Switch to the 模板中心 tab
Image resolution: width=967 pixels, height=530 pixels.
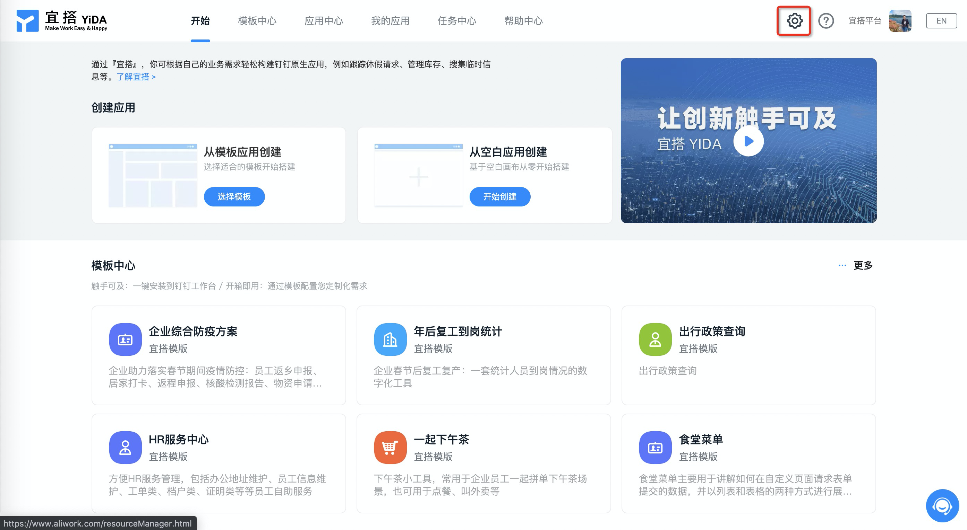coord(257,21)
